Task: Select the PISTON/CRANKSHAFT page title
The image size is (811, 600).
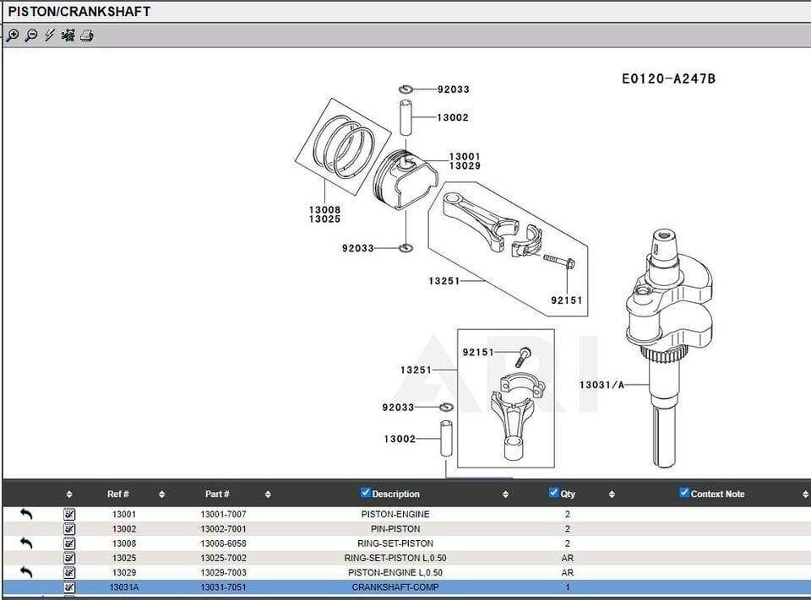Action: pyautogui.click(x=80, y=11)
